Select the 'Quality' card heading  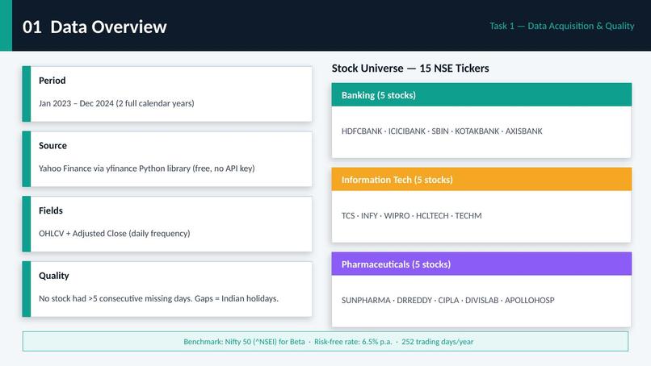pyautogui.click(x=54, y=276)
